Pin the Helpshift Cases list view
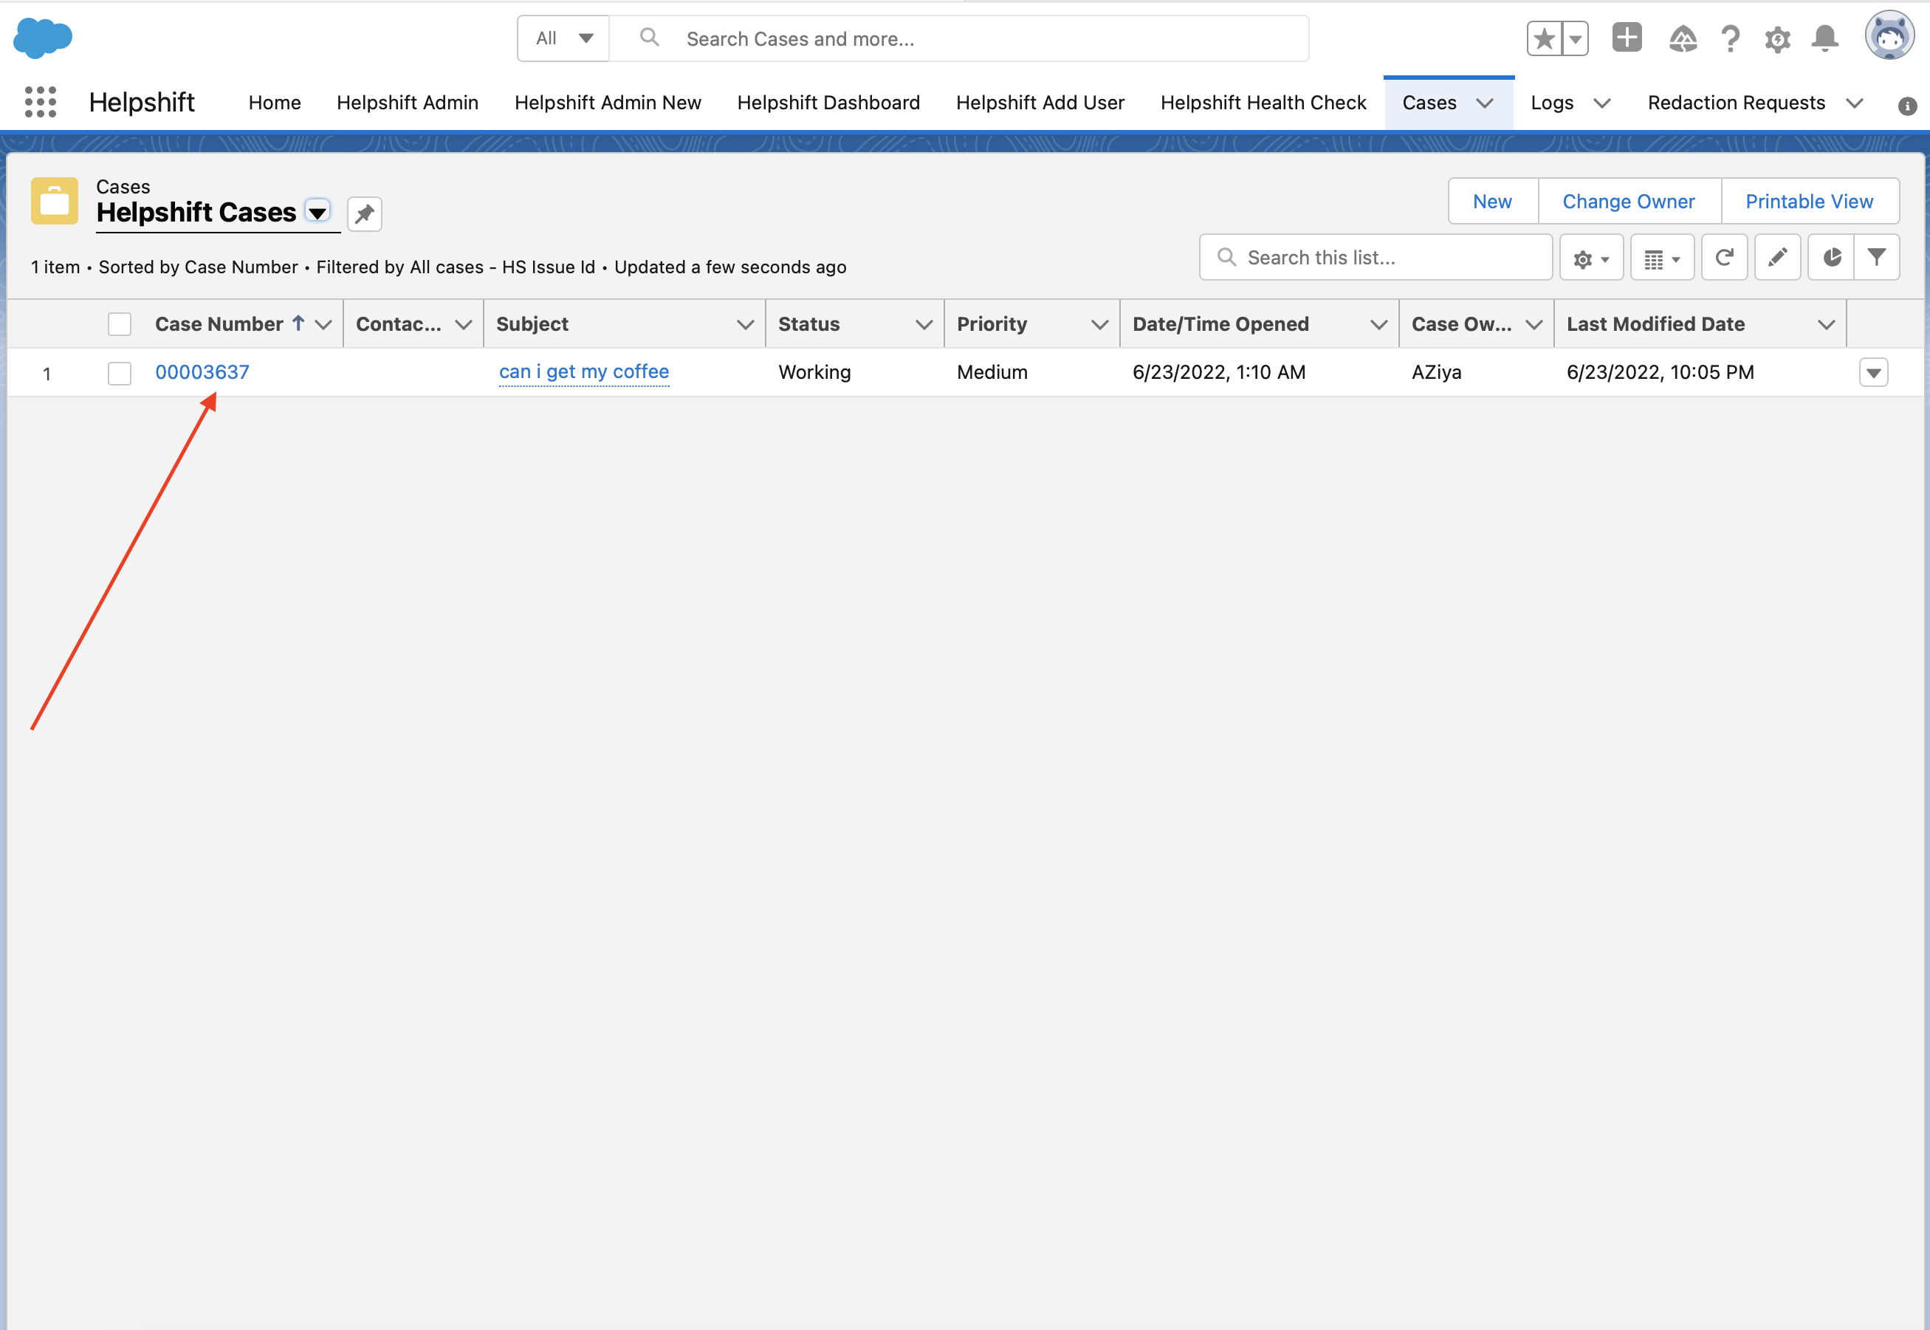The image size is (1930, 1330). (x=364, y=214)
